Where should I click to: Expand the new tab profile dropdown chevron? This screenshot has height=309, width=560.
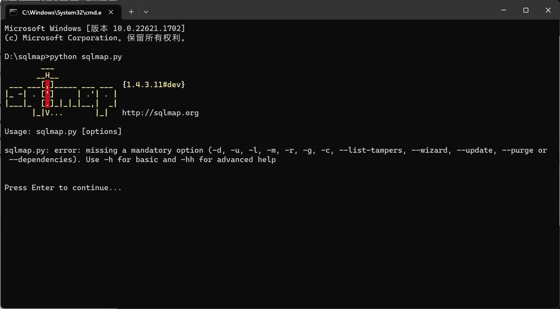tap(146, 12)
